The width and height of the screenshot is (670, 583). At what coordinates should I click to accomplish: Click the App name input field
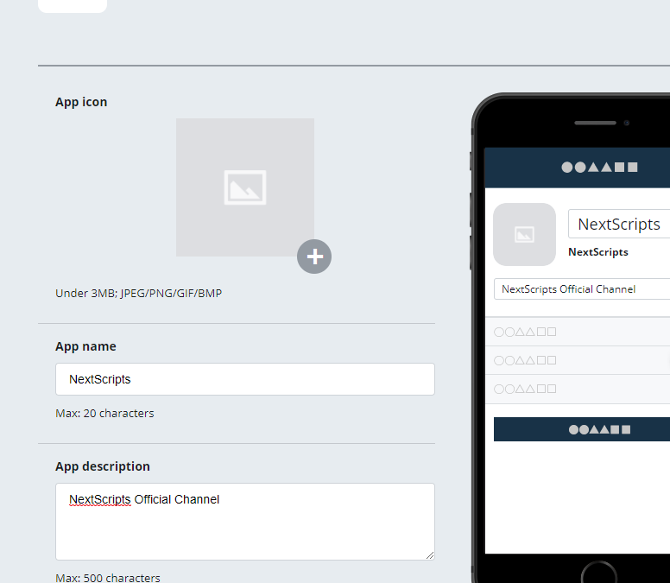tap(245, 379)
